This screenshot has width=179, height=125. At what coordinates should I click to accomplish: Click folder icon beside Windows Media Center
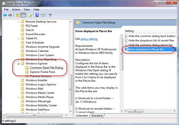22,93
